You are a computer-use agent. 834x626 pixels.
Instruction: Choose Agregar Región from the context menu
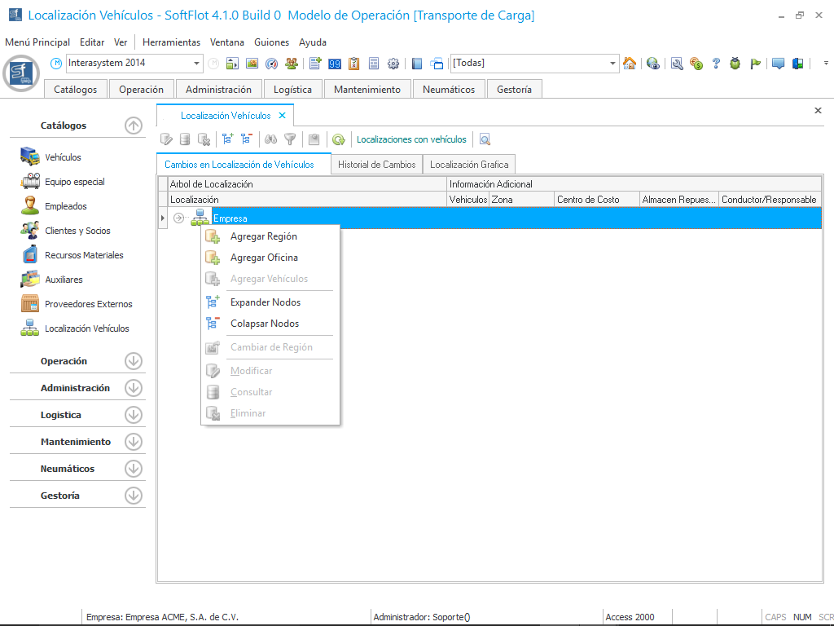coord(263,236)
